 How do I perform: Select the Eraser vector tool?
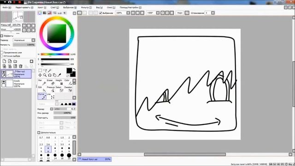click(x=51, y=82)
